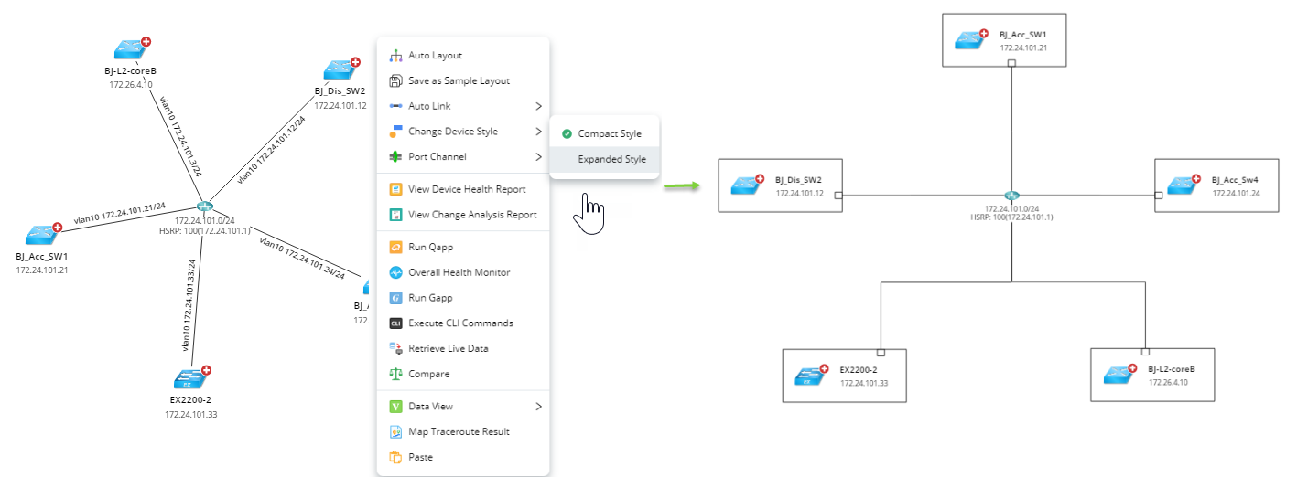Open View Change Analysis Report
The image size is (1297, 477).
click(x=471, y=215)
